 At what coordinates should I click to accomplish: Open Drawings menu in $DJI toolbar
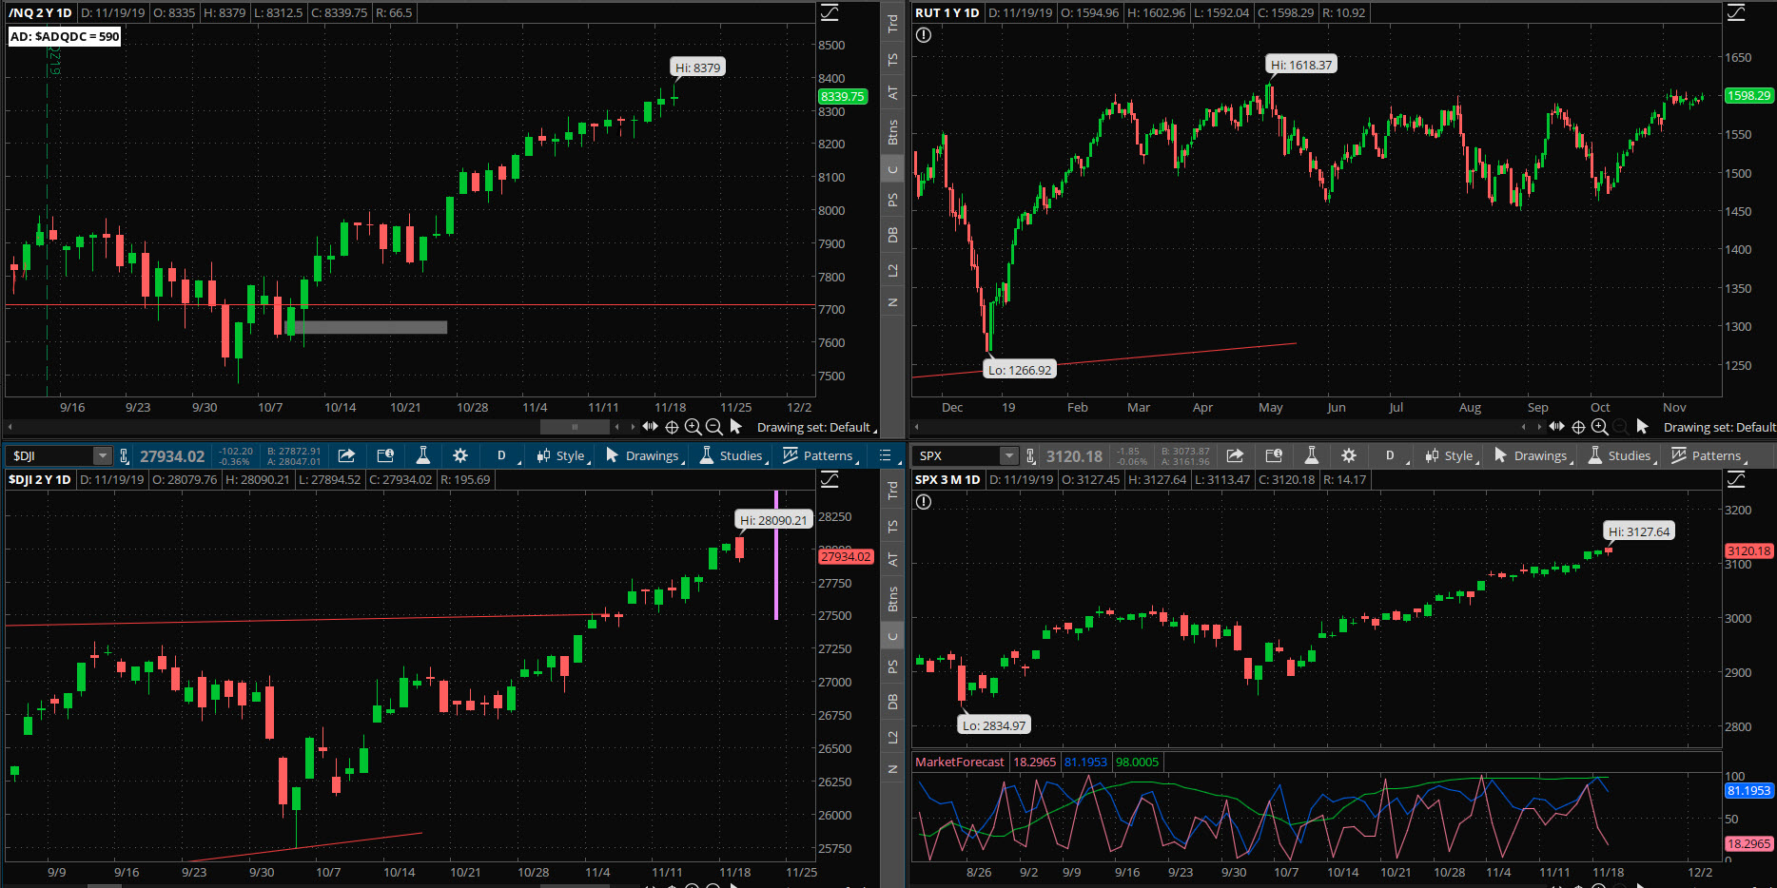pyautogui.click(x=645, y=456)
